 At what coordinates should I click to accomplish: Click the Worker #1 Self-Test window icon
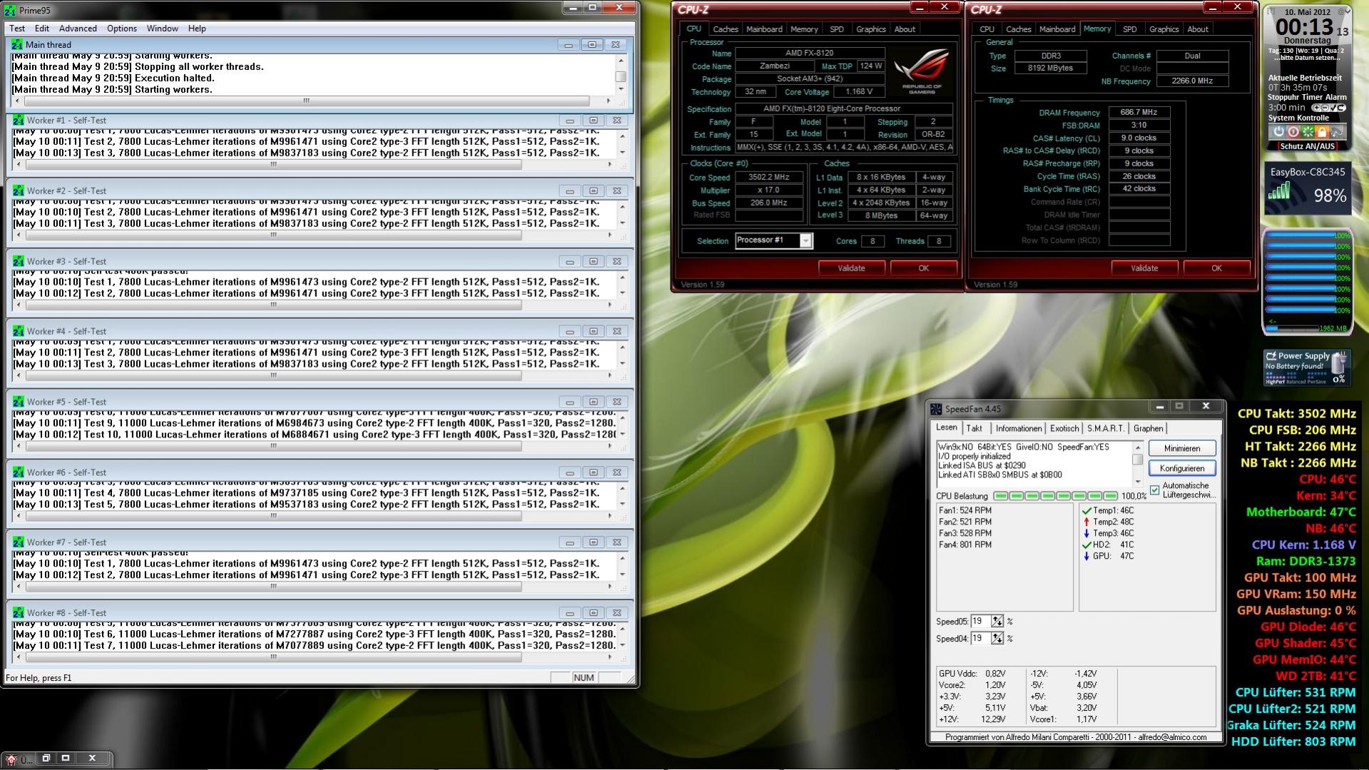pos(19,120)
